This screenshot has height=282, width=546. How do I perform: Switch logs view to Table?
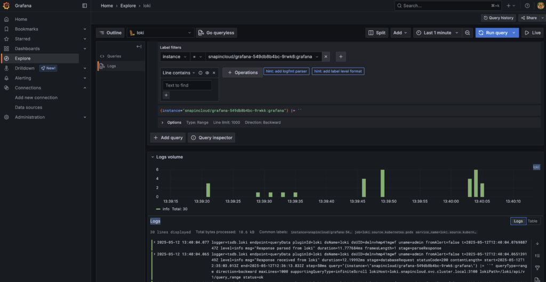(x=533, y=221)
